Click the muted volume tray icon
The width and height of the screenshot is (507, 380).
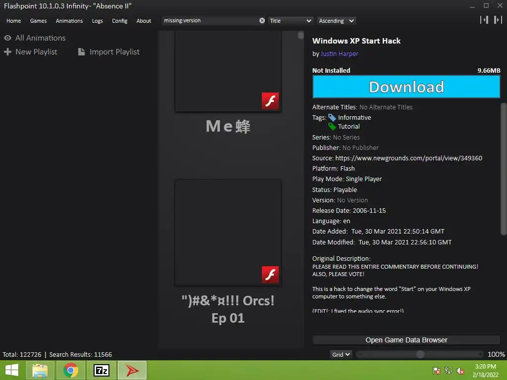tap(460, 371)
